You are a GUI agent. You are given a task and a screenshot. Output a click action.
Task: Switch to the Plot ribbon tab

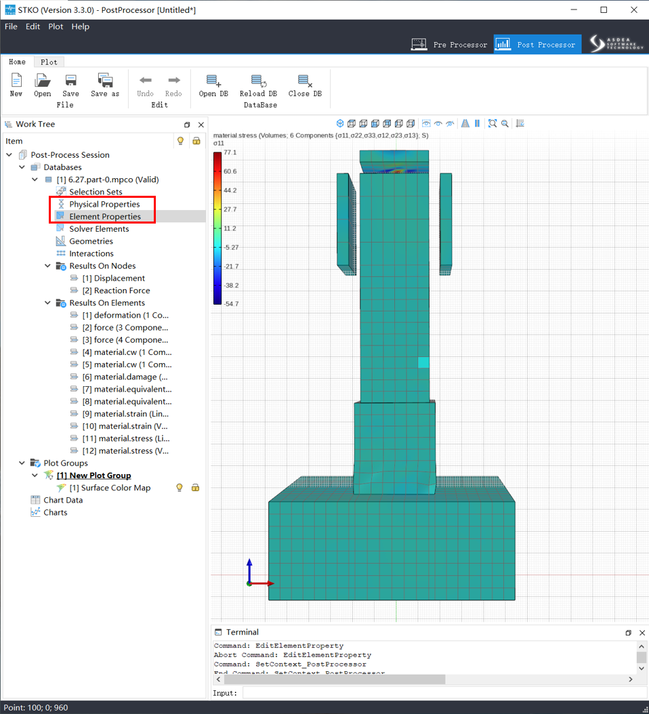click(49, 62)
